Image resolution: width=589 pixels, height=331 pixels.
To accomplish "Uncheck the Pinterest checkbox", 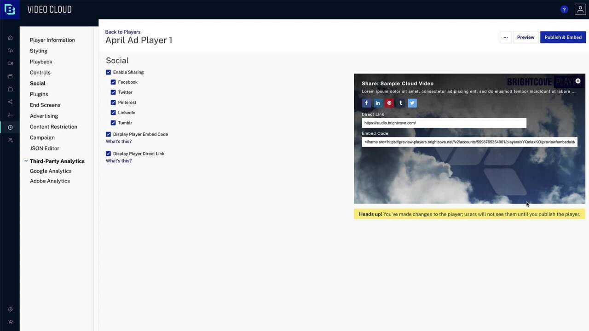I will point(113,103).
